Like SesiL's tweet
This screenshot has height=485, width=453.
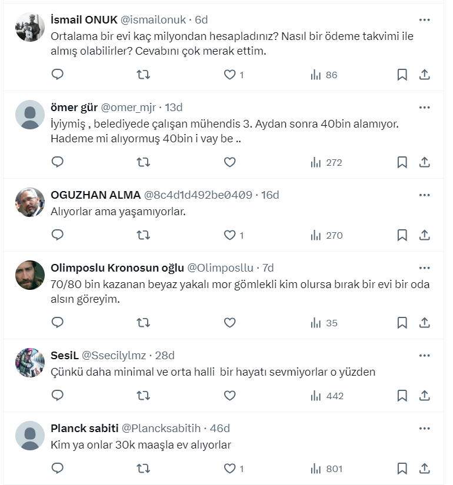tap(230, 396)
